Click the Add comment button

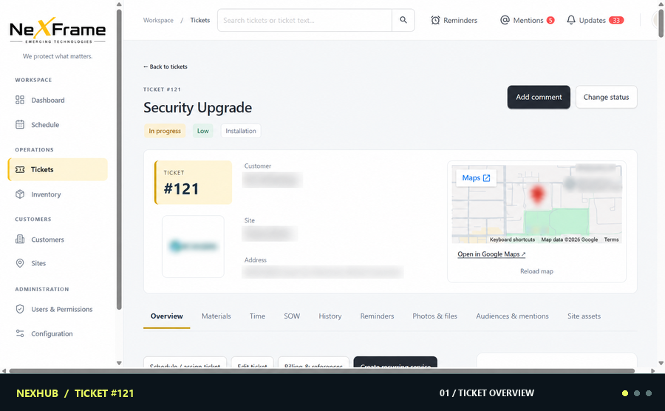[539, 97]
